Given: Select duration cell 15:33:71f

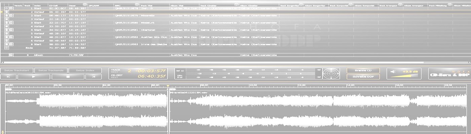Looking at the screenshot, I should pos(77,15).
